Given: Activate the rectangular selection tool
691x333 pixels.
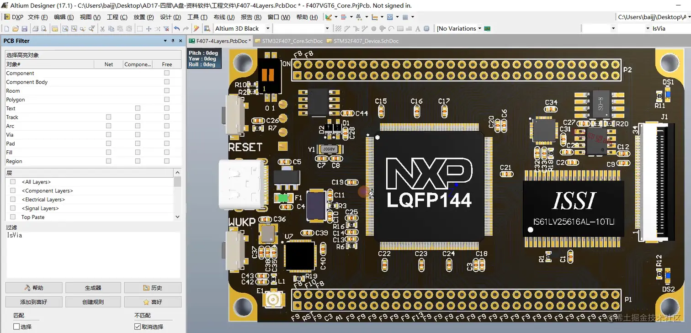Looking at the screenshot, I should 140,28.
